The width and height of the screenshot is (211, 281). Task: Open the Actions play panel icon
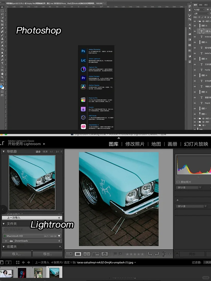tap(190, 10)
